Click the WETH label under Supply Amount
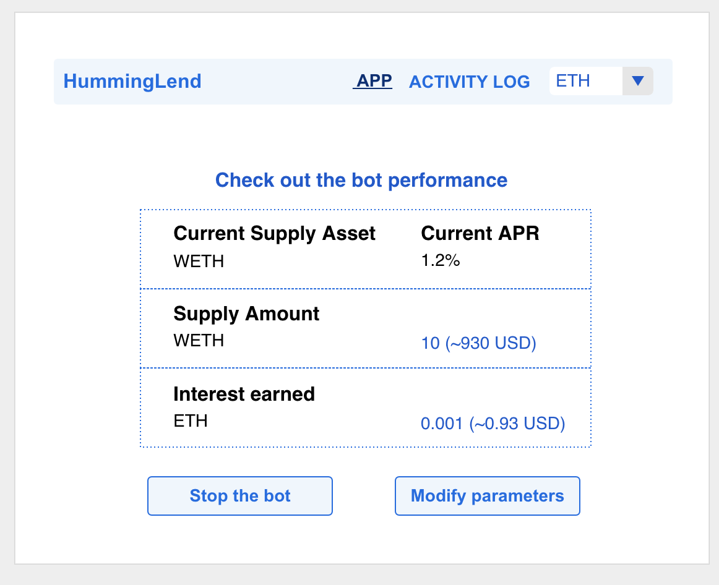Viewport: 719px width, 585px height. [199, 341]
